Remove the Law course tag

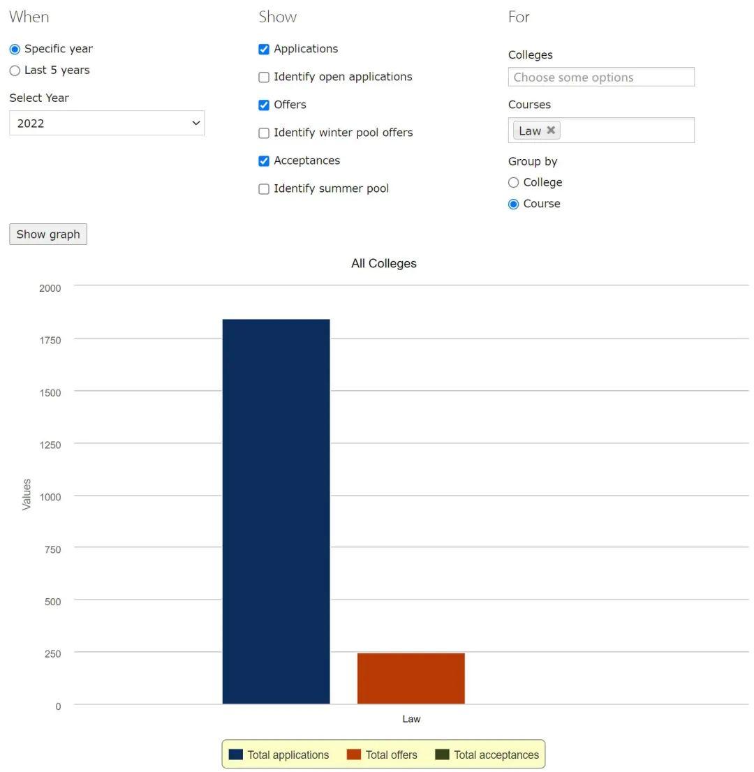click(551, 130)
